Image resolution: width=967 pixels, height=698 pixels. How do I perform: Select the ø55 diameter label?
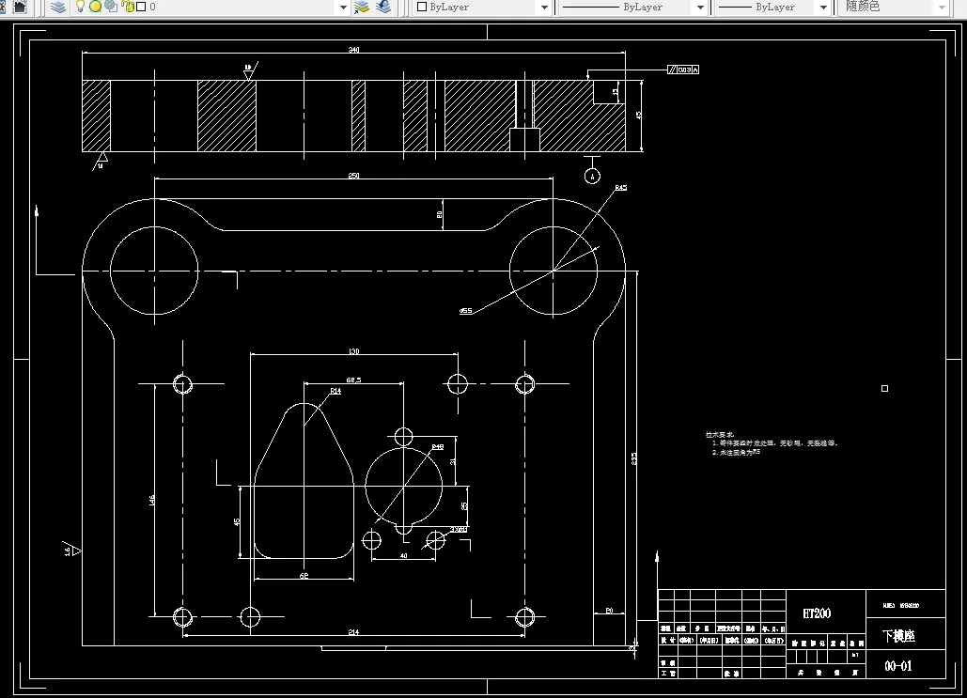[x=466, y=311]
